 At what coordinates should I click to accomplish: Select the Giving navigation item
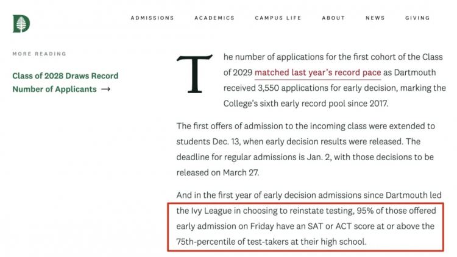[417, 18]
